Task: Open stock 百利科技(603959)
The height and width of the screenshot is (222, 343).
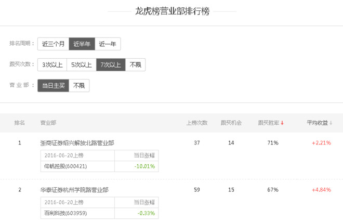Action: tap(64, 213)
